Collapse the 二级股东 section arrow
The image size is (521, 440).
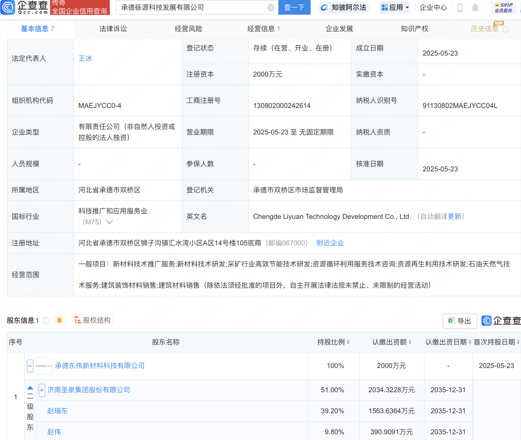(x=30, y=388)
